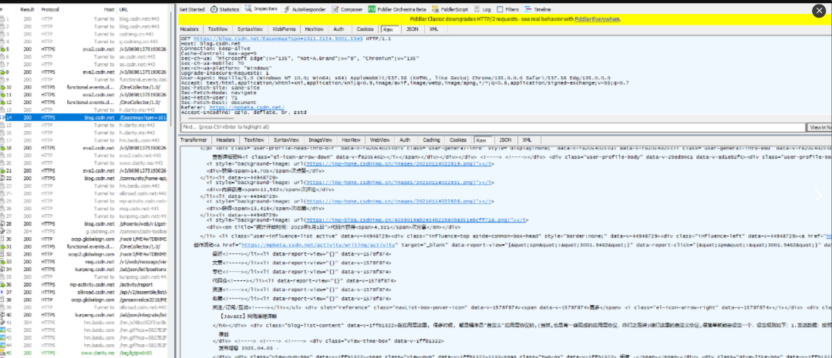Open the Statistics tab with clock icon

[225, 9]
